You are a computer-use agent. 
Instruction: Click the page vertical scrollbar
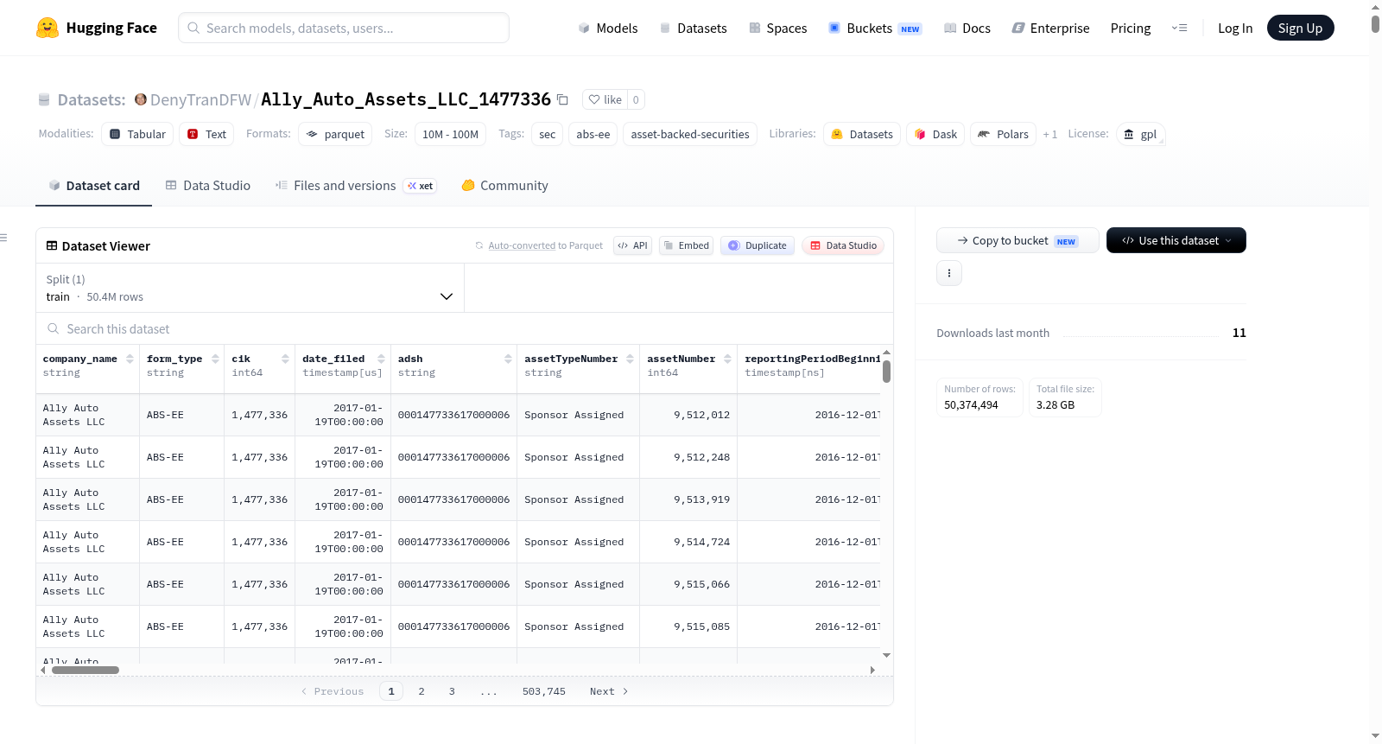click(x=1375, y=23)
